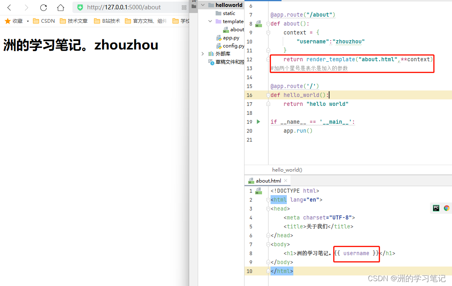Collapse the templates folder
Screen dimensions: 452x286
tap(210, 21)
